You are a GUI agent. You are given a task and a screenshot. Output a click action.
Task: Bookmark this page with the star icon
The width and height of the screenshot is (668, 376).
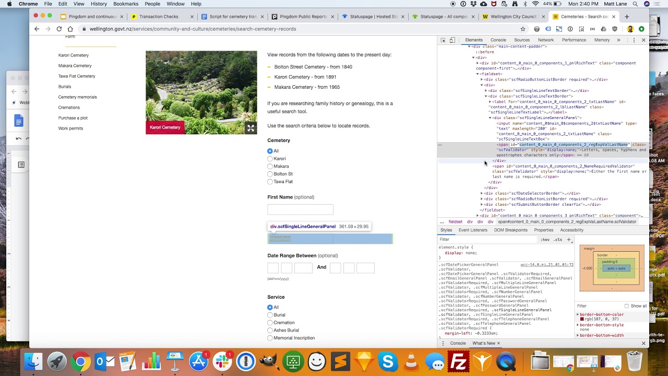523,29
